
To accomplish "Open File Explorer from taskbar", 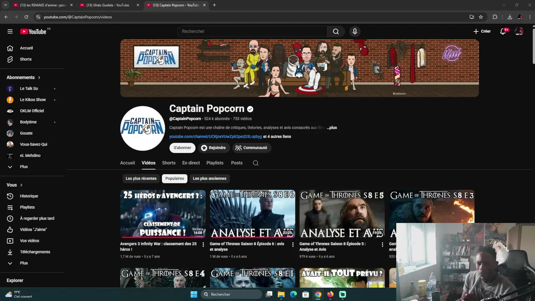I will pyautogui.click(x=281, y=294).
